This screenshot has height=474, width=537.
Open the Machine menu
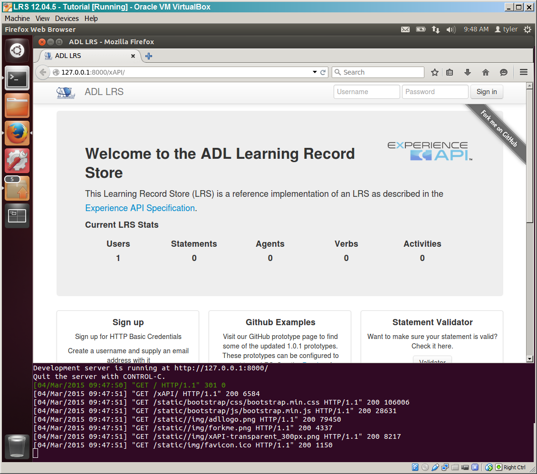coord(17,19)
